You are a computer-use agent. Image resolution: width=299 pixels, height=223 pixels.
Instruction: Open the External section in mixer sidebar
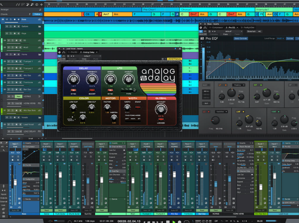click(x=3, y=202)
